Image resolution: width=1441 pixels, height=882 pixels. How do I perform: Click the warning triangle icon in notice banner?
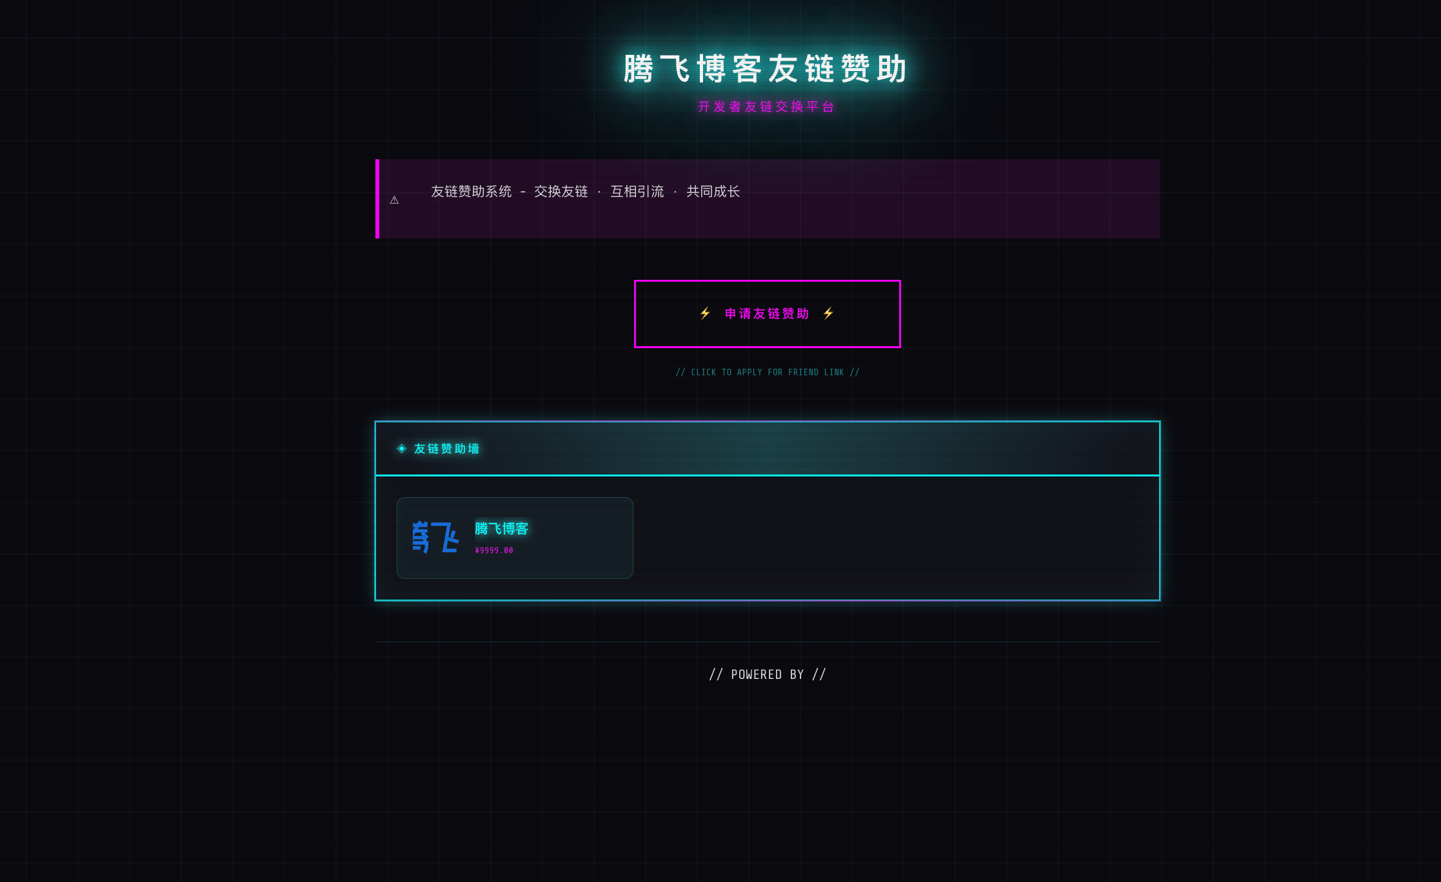click(x=394, y=200)
